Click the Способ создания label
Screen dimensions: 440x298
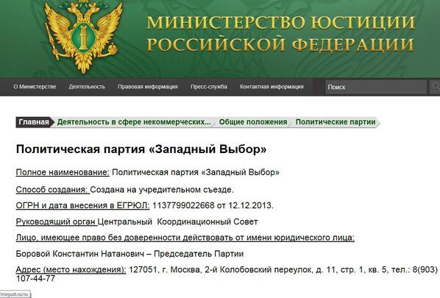[x=52, y=190]
